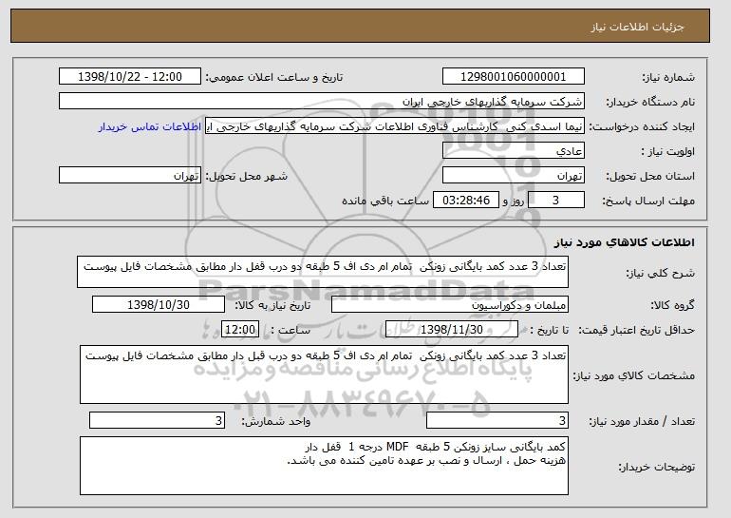Click the buyer organization name field

[322, 102]
